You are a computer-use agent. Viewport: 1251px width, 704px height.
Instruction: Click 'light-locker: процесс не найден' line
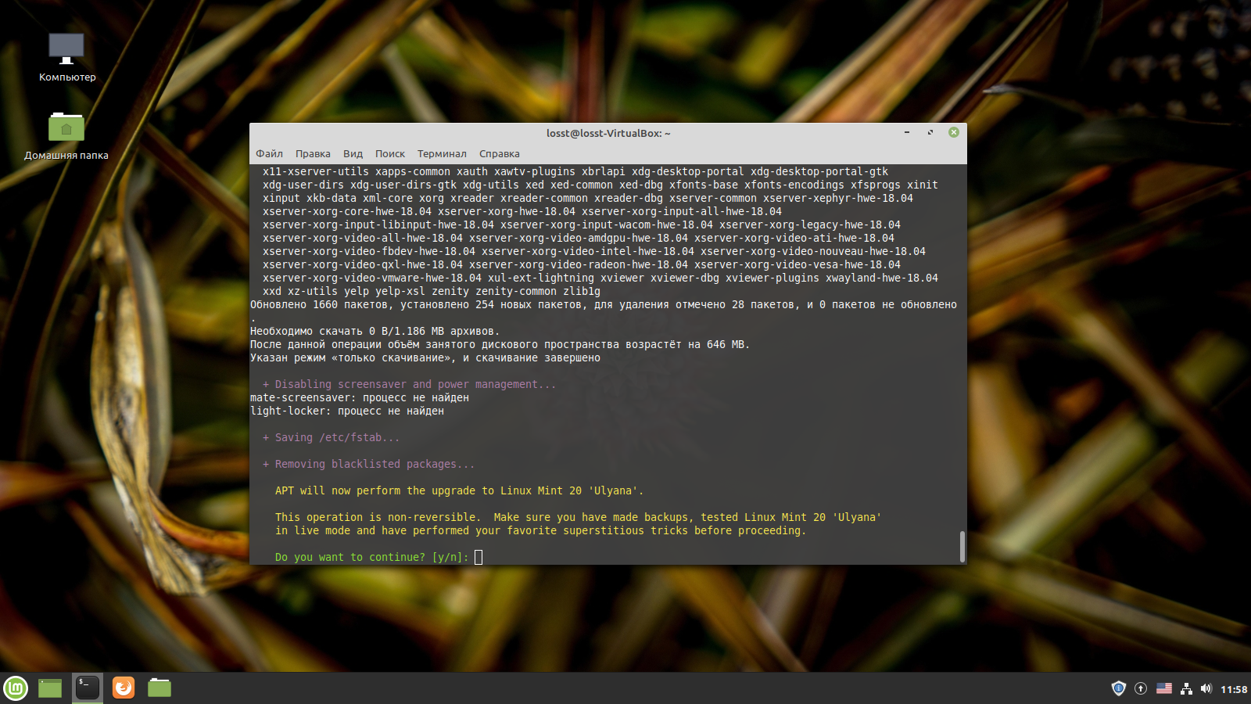click(347, 411)
